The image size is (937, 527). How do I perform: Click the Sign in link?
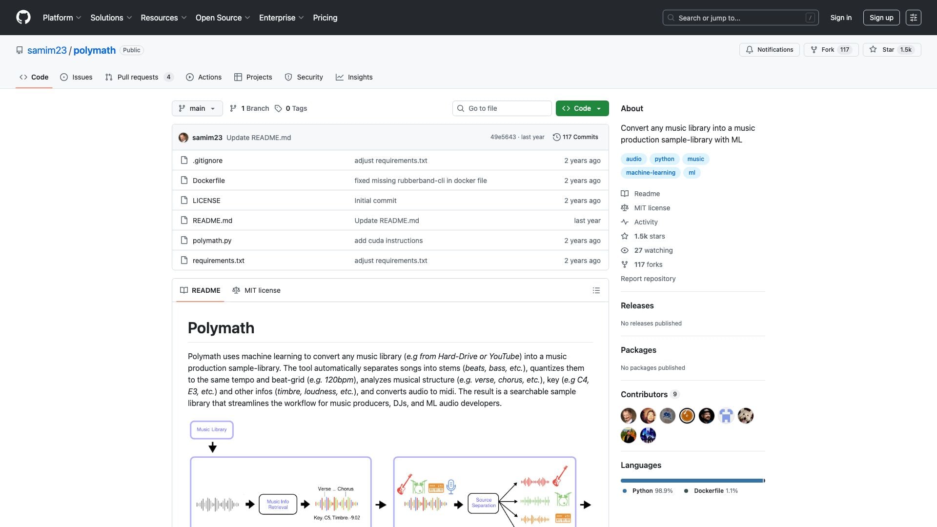point(841,18)
